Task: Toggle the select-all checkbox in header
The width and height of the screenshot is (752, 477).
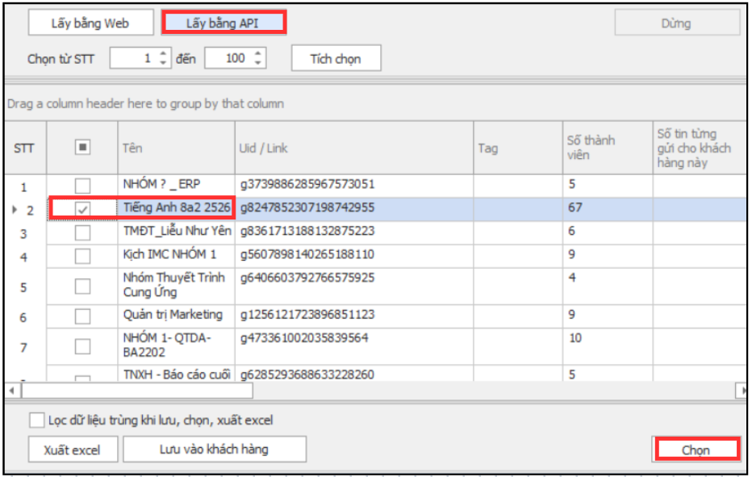Action: (82, 148)
